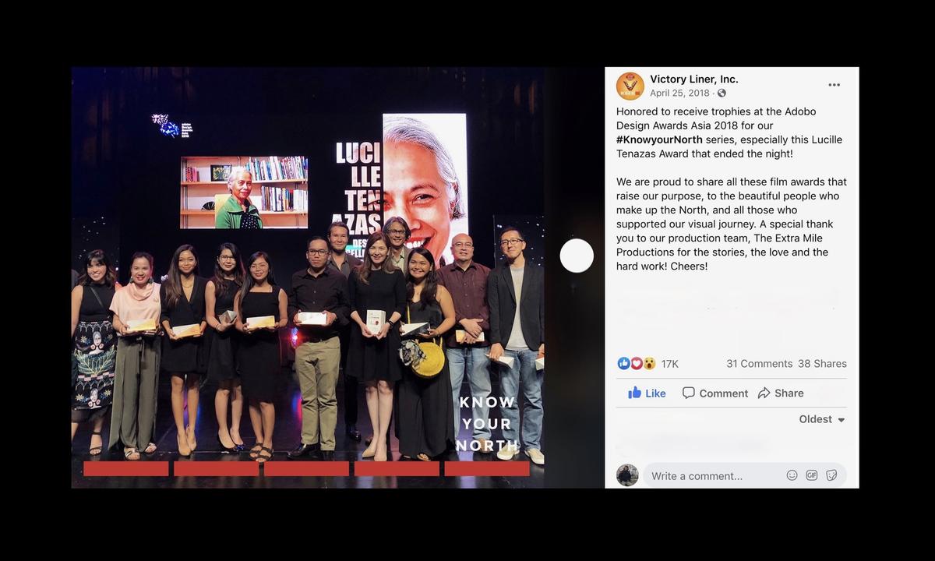This screenshot has width=935, height=561.
Task: Open the GIF picker in comment box
Action: [x=812, y=475]
